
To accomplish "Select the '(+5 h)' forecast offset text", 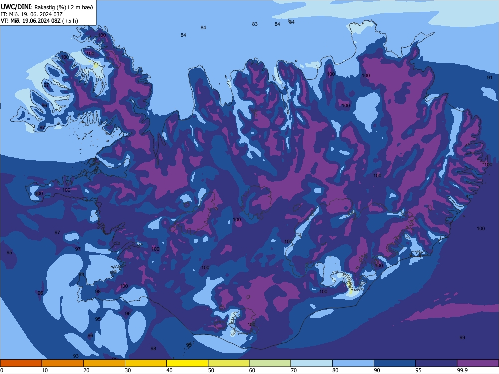I will (x=70, y=21).
